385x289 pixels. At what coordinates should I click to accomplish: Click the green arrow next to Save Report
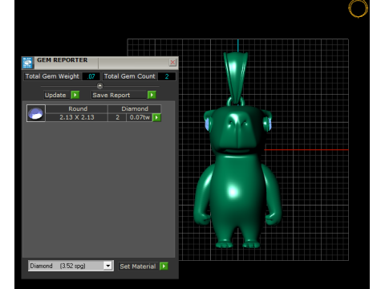pyautogui.click(x=152, y=95)
